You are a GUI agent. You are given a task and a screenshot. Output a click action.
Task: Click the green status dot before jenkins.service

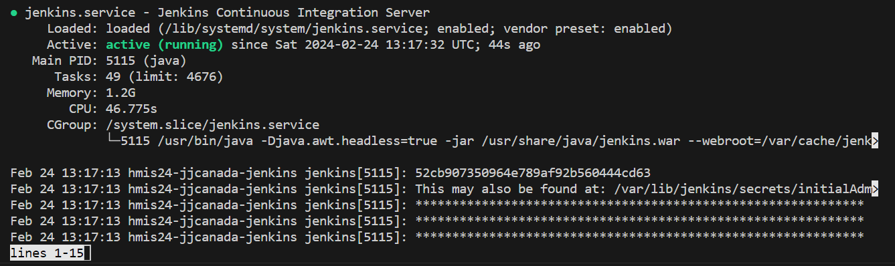click(x=14, y=13)
